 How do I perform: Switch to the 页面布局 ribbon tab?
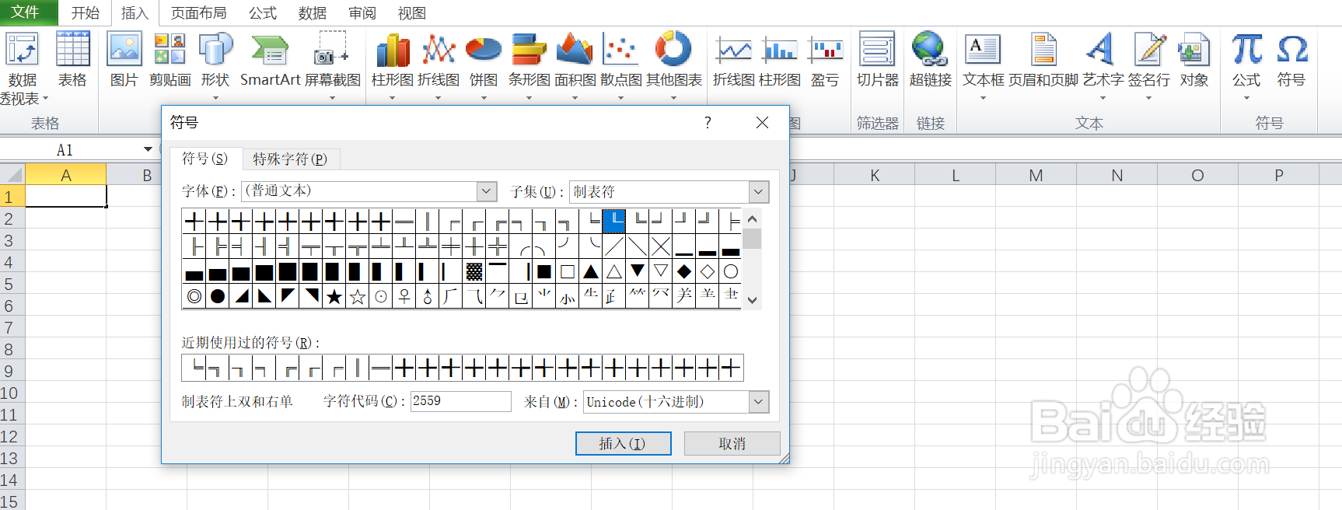[199, 13]
